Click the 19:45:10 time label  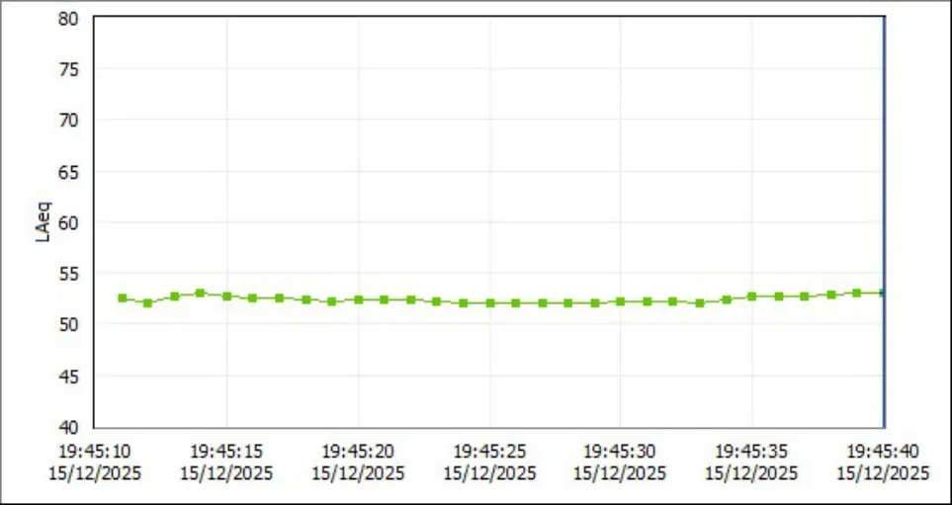(95, 452)
